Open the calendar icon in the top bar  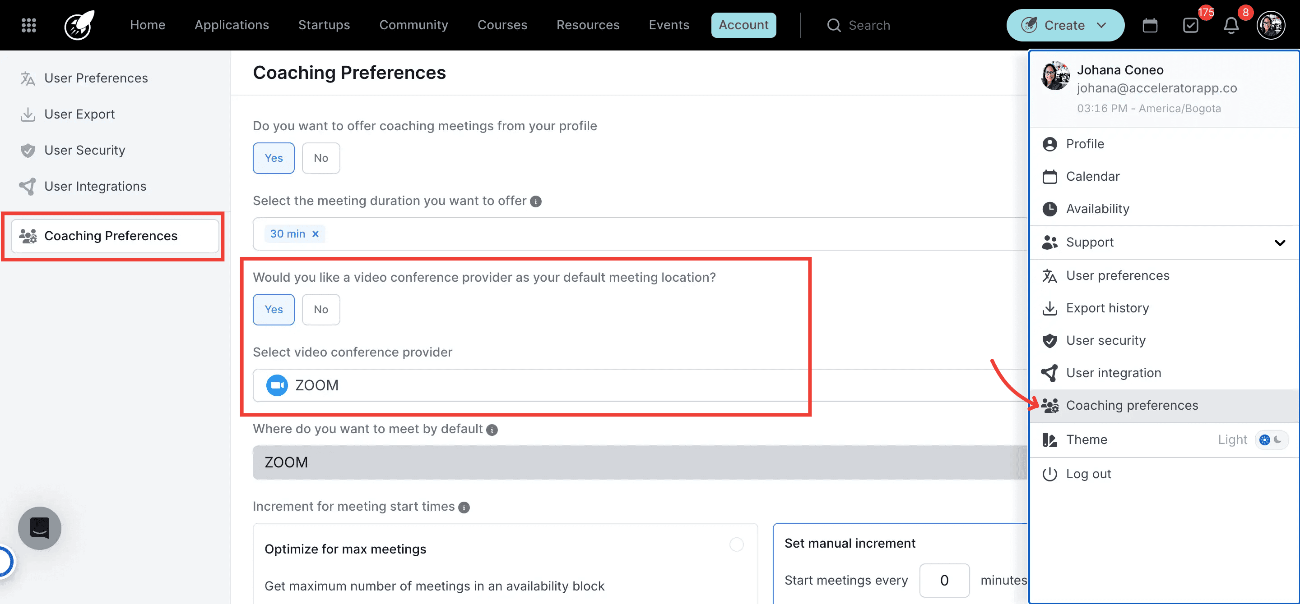tap(1150, 25)
